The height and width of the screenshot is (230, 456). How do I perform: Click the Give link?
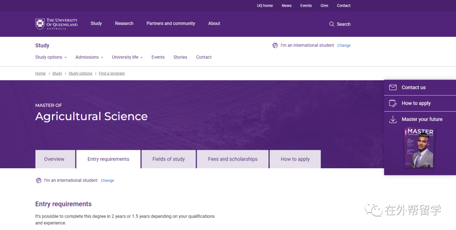(324, 5)
